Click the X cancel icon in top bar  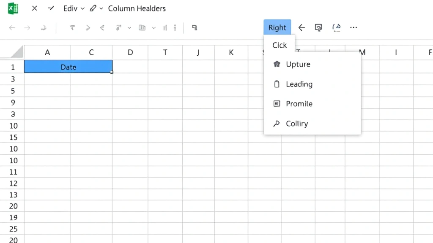pyautogui.click(x=35, y=8)
